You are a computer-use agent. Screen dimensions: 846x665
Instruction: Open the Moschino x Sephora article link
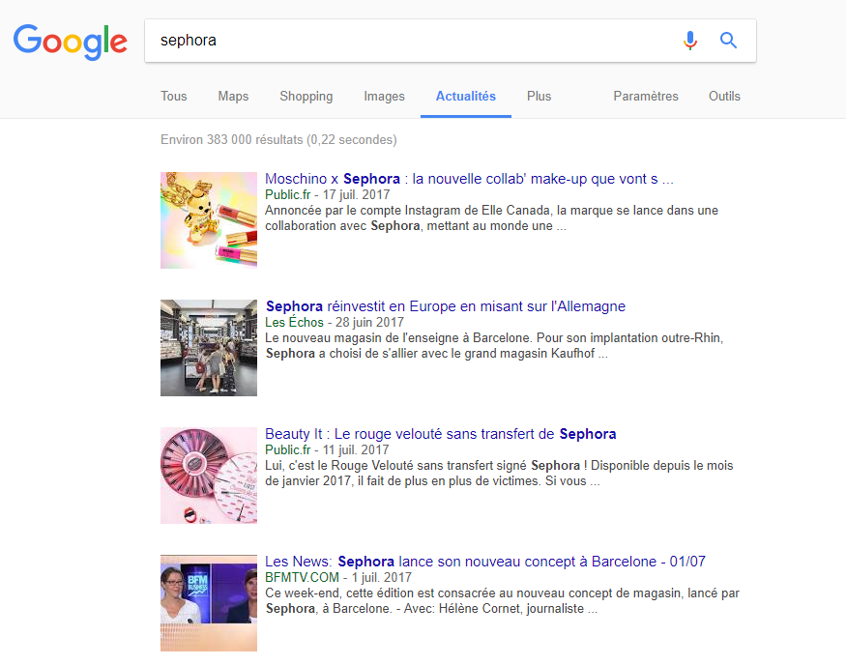tap(468, 179)
